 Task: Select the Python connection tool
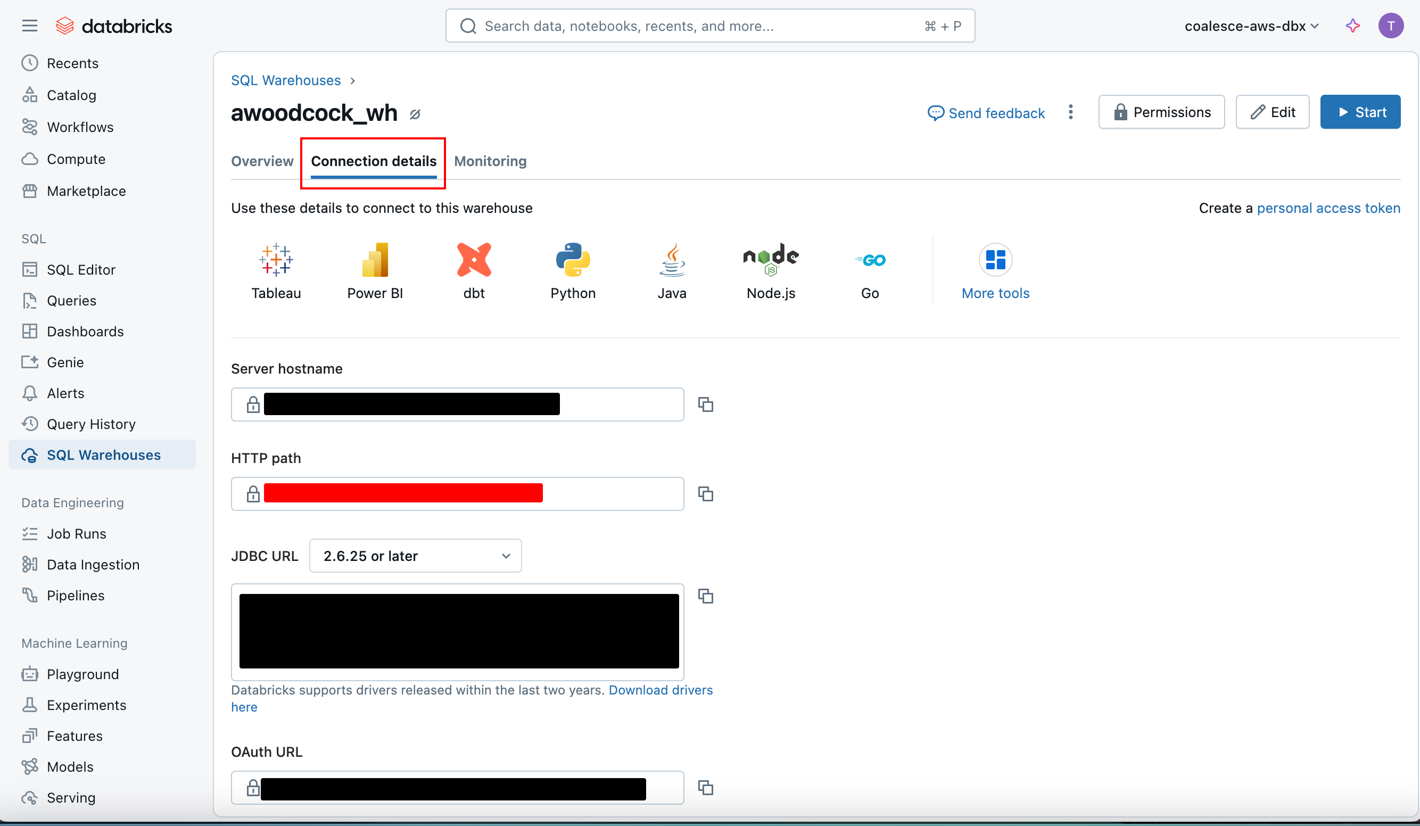[x=573, y=271]
